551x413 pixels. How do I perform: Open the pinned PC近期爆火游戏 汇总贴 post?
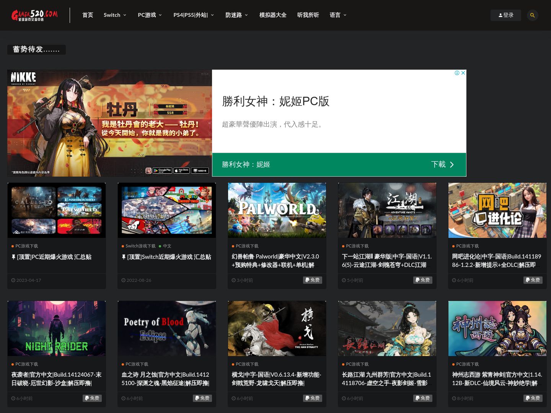52,257
